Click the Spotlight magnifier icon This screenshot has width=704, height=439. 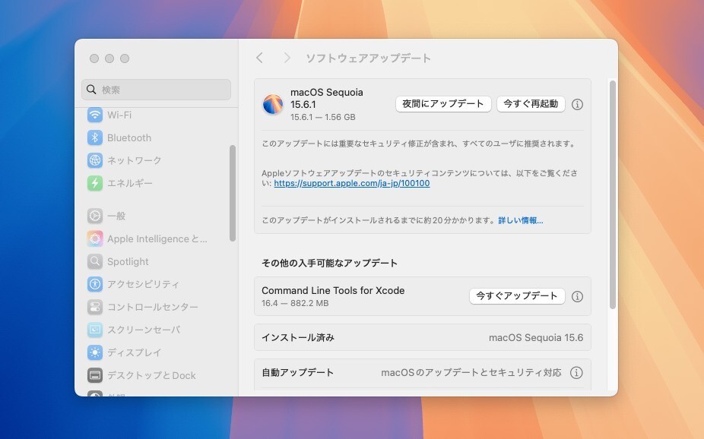[x=95, y=261]
